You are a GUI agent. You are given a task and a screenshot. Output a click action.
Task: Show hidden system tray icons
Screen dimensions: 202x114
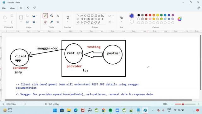pyautogui.click(x=153, y=110)
